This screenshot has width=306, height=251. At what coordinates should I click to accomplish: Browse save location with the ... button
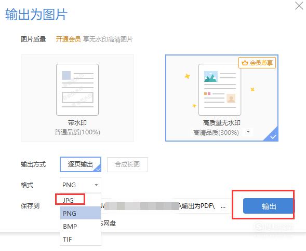coord(223,206)
